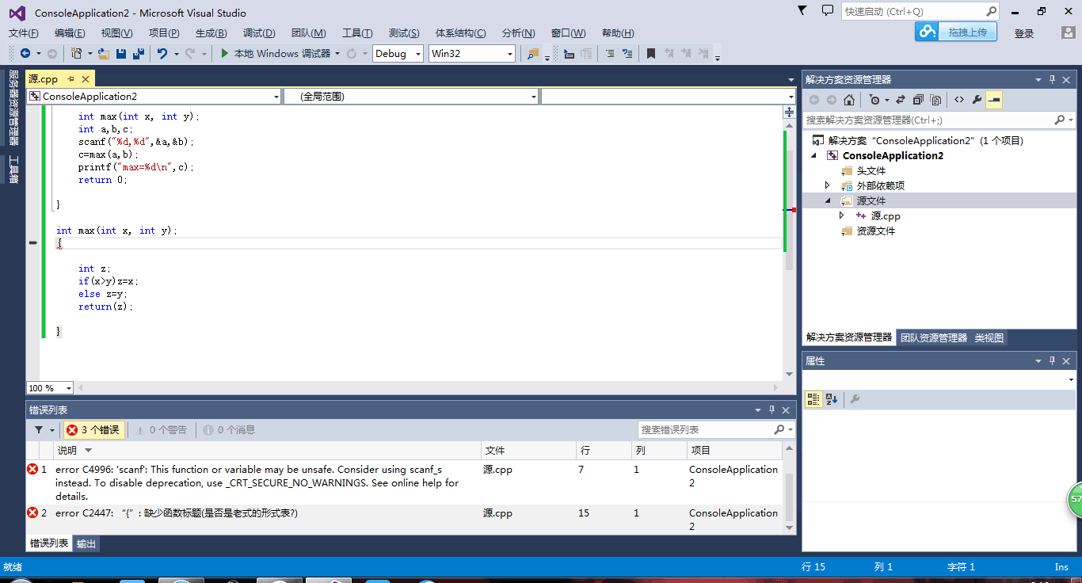Switch to the 类视图 tab
Image resolution: width=1082 pixels, height=583 pixels.
(x=989, y=337)
